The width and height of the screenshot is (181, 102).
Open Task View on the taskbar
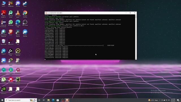44,100
